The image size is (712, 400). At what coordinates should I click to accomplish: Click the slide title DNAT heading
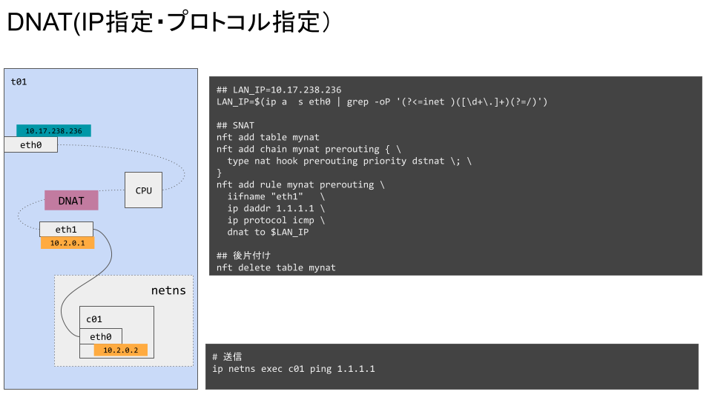point(168,21)
